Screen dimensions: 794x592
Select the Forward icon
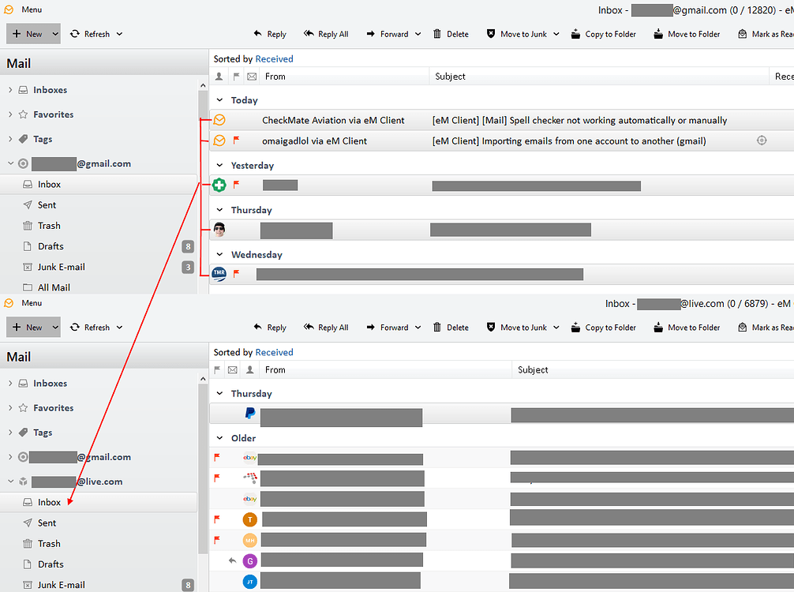[370, 34]
